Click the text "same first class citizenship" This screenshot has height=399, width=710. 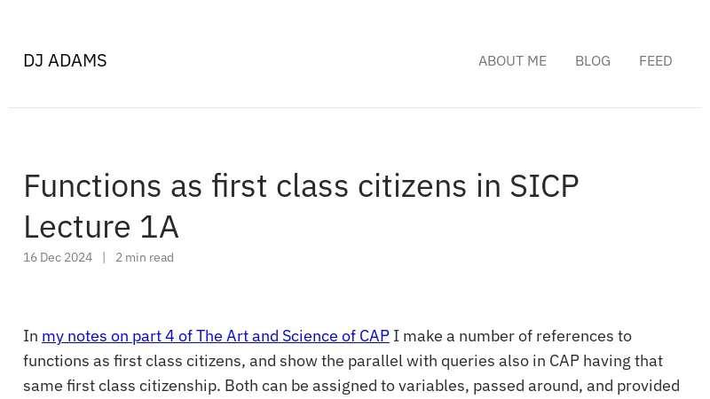pyautogui.click(x=121, y=386)
